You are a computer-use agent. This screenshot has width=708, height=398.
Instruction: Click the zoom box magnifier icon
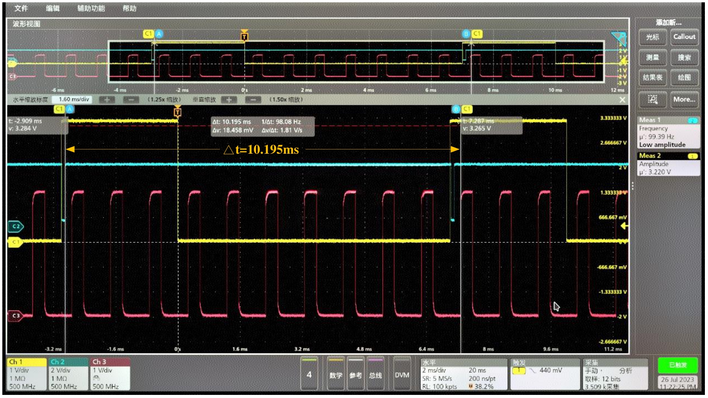pos(653,99)
